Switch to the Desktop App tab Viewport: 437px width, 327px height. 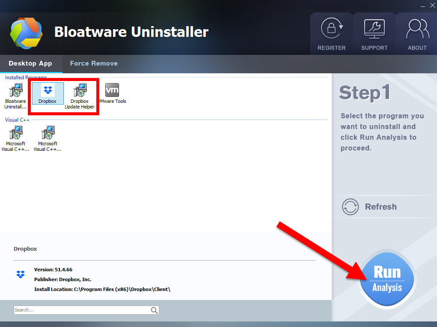pos(30,63)
